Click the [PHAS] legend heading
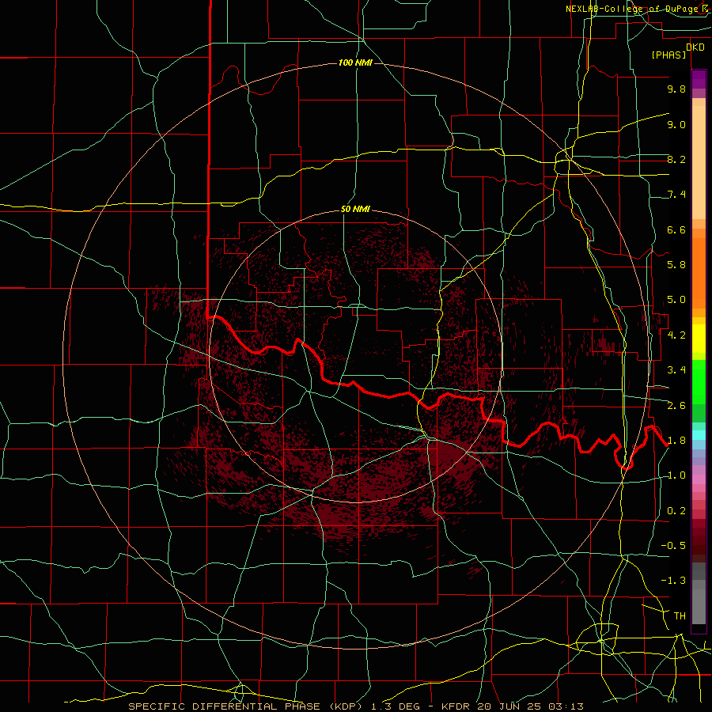This screenshot has height=712, width=712. tap(668, 55)
